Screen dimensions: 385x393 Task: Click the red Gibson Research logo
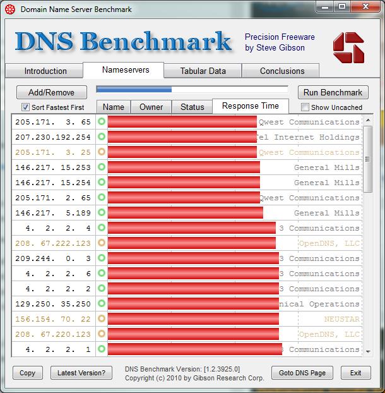[x=348, y=47]
